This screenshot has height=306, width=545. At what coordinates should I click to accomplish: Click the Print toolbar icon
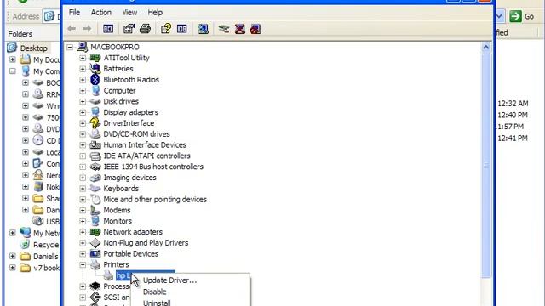(x=145, y=29)
